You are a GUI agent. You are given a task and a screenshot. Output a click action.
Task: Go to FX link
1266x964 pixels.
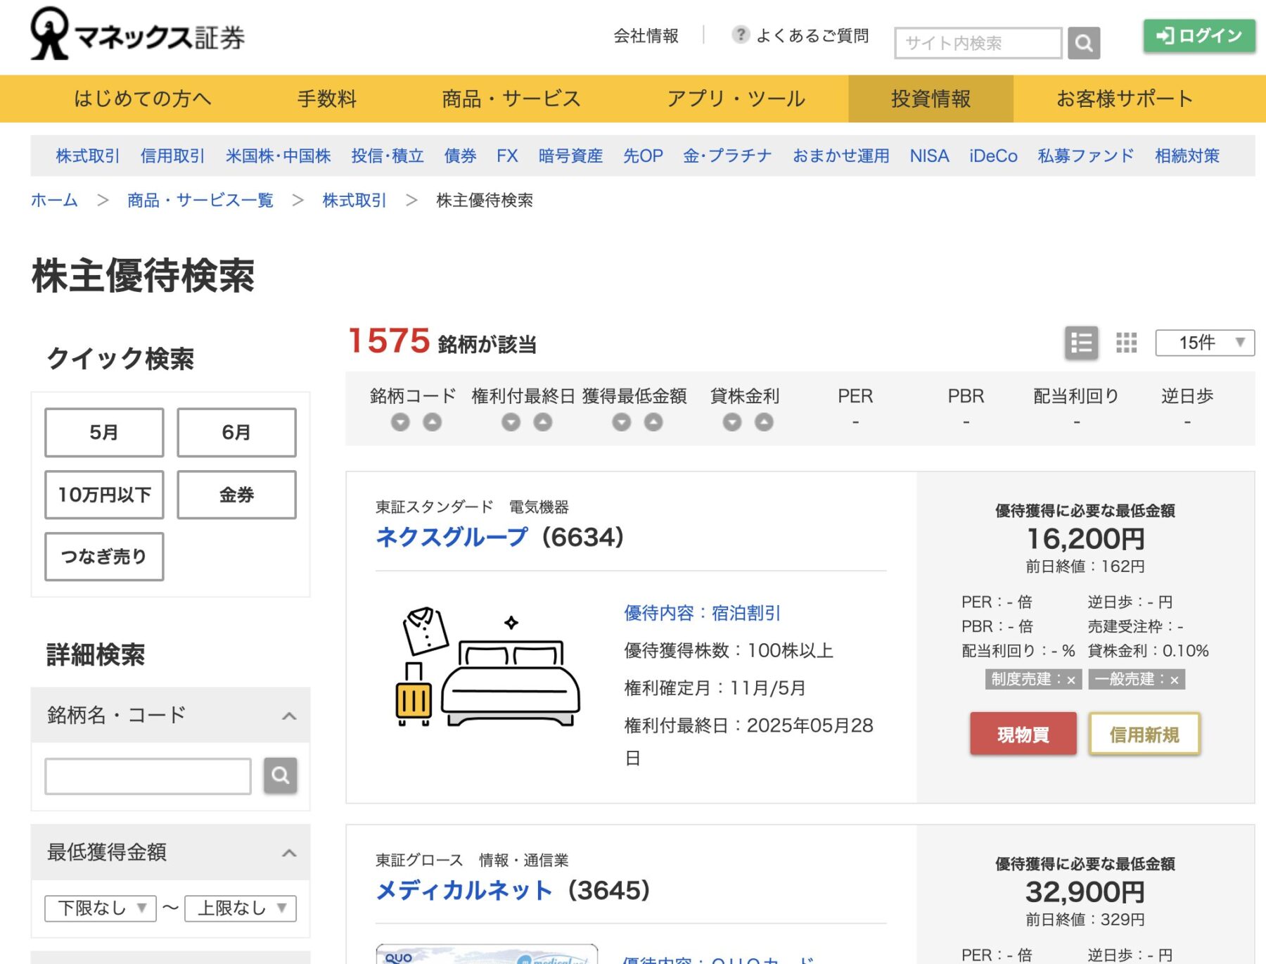click(507, 156)
